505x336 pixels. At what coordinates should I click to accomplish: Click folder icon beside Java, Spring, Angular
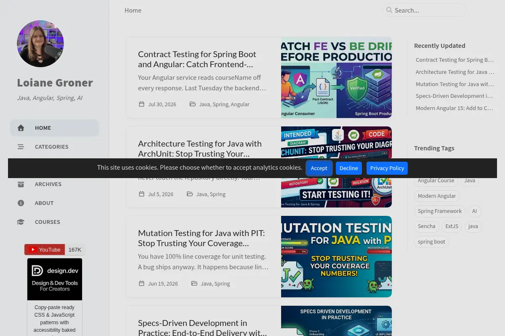coord(192,104)
